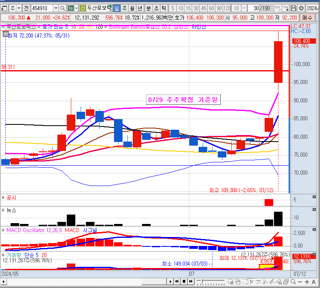
Task: Select interval 60 button
Action: [x=211, y=9]
